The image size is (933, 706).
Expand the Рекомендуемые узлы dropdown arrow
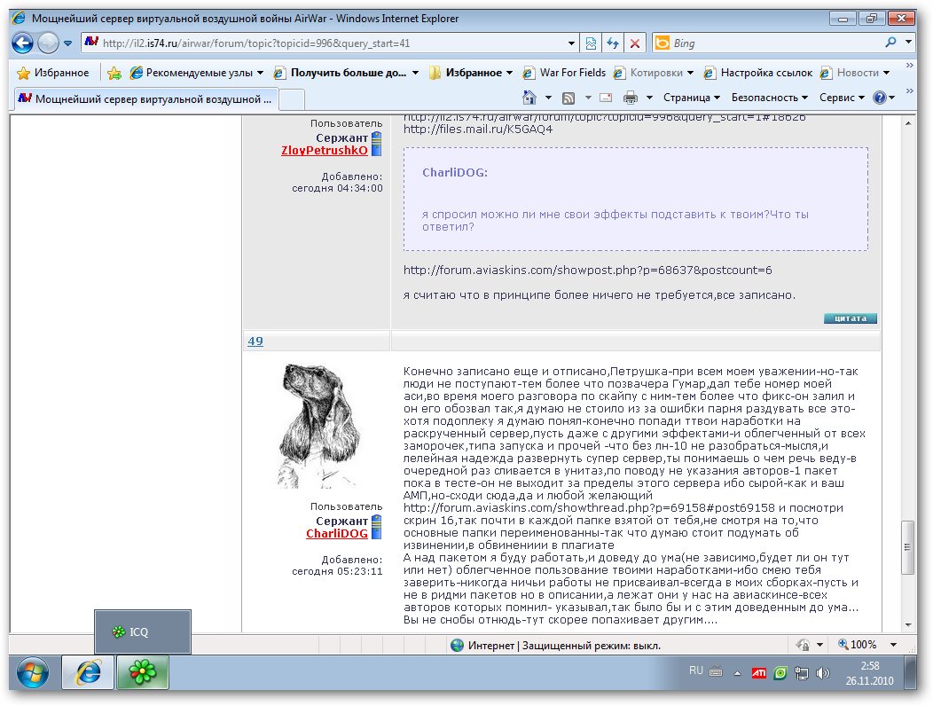point(260,73)
